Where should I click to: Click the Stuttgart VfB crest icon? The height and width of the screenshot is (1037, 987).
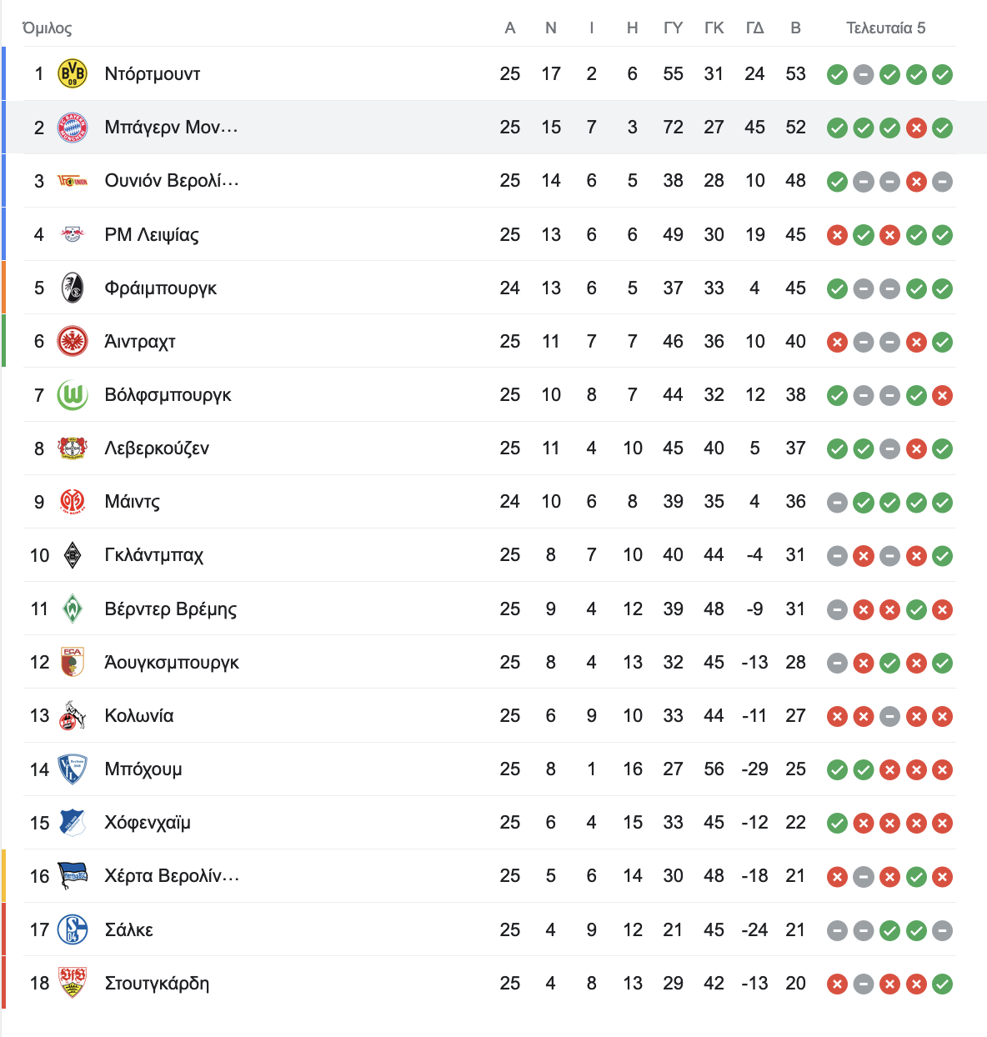click(73, 983)
